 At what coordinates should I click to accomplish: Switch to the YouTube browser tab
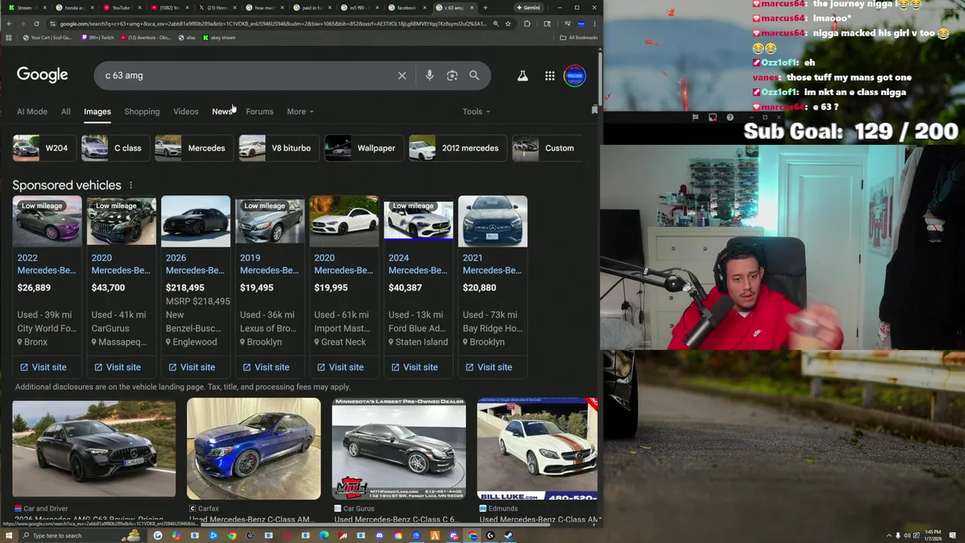point(121,8)
